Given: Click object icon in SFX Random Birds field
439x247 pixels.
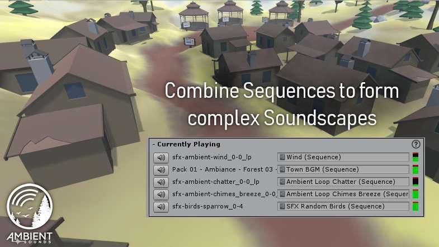Looking at the screenshot, I should (282, 206).
